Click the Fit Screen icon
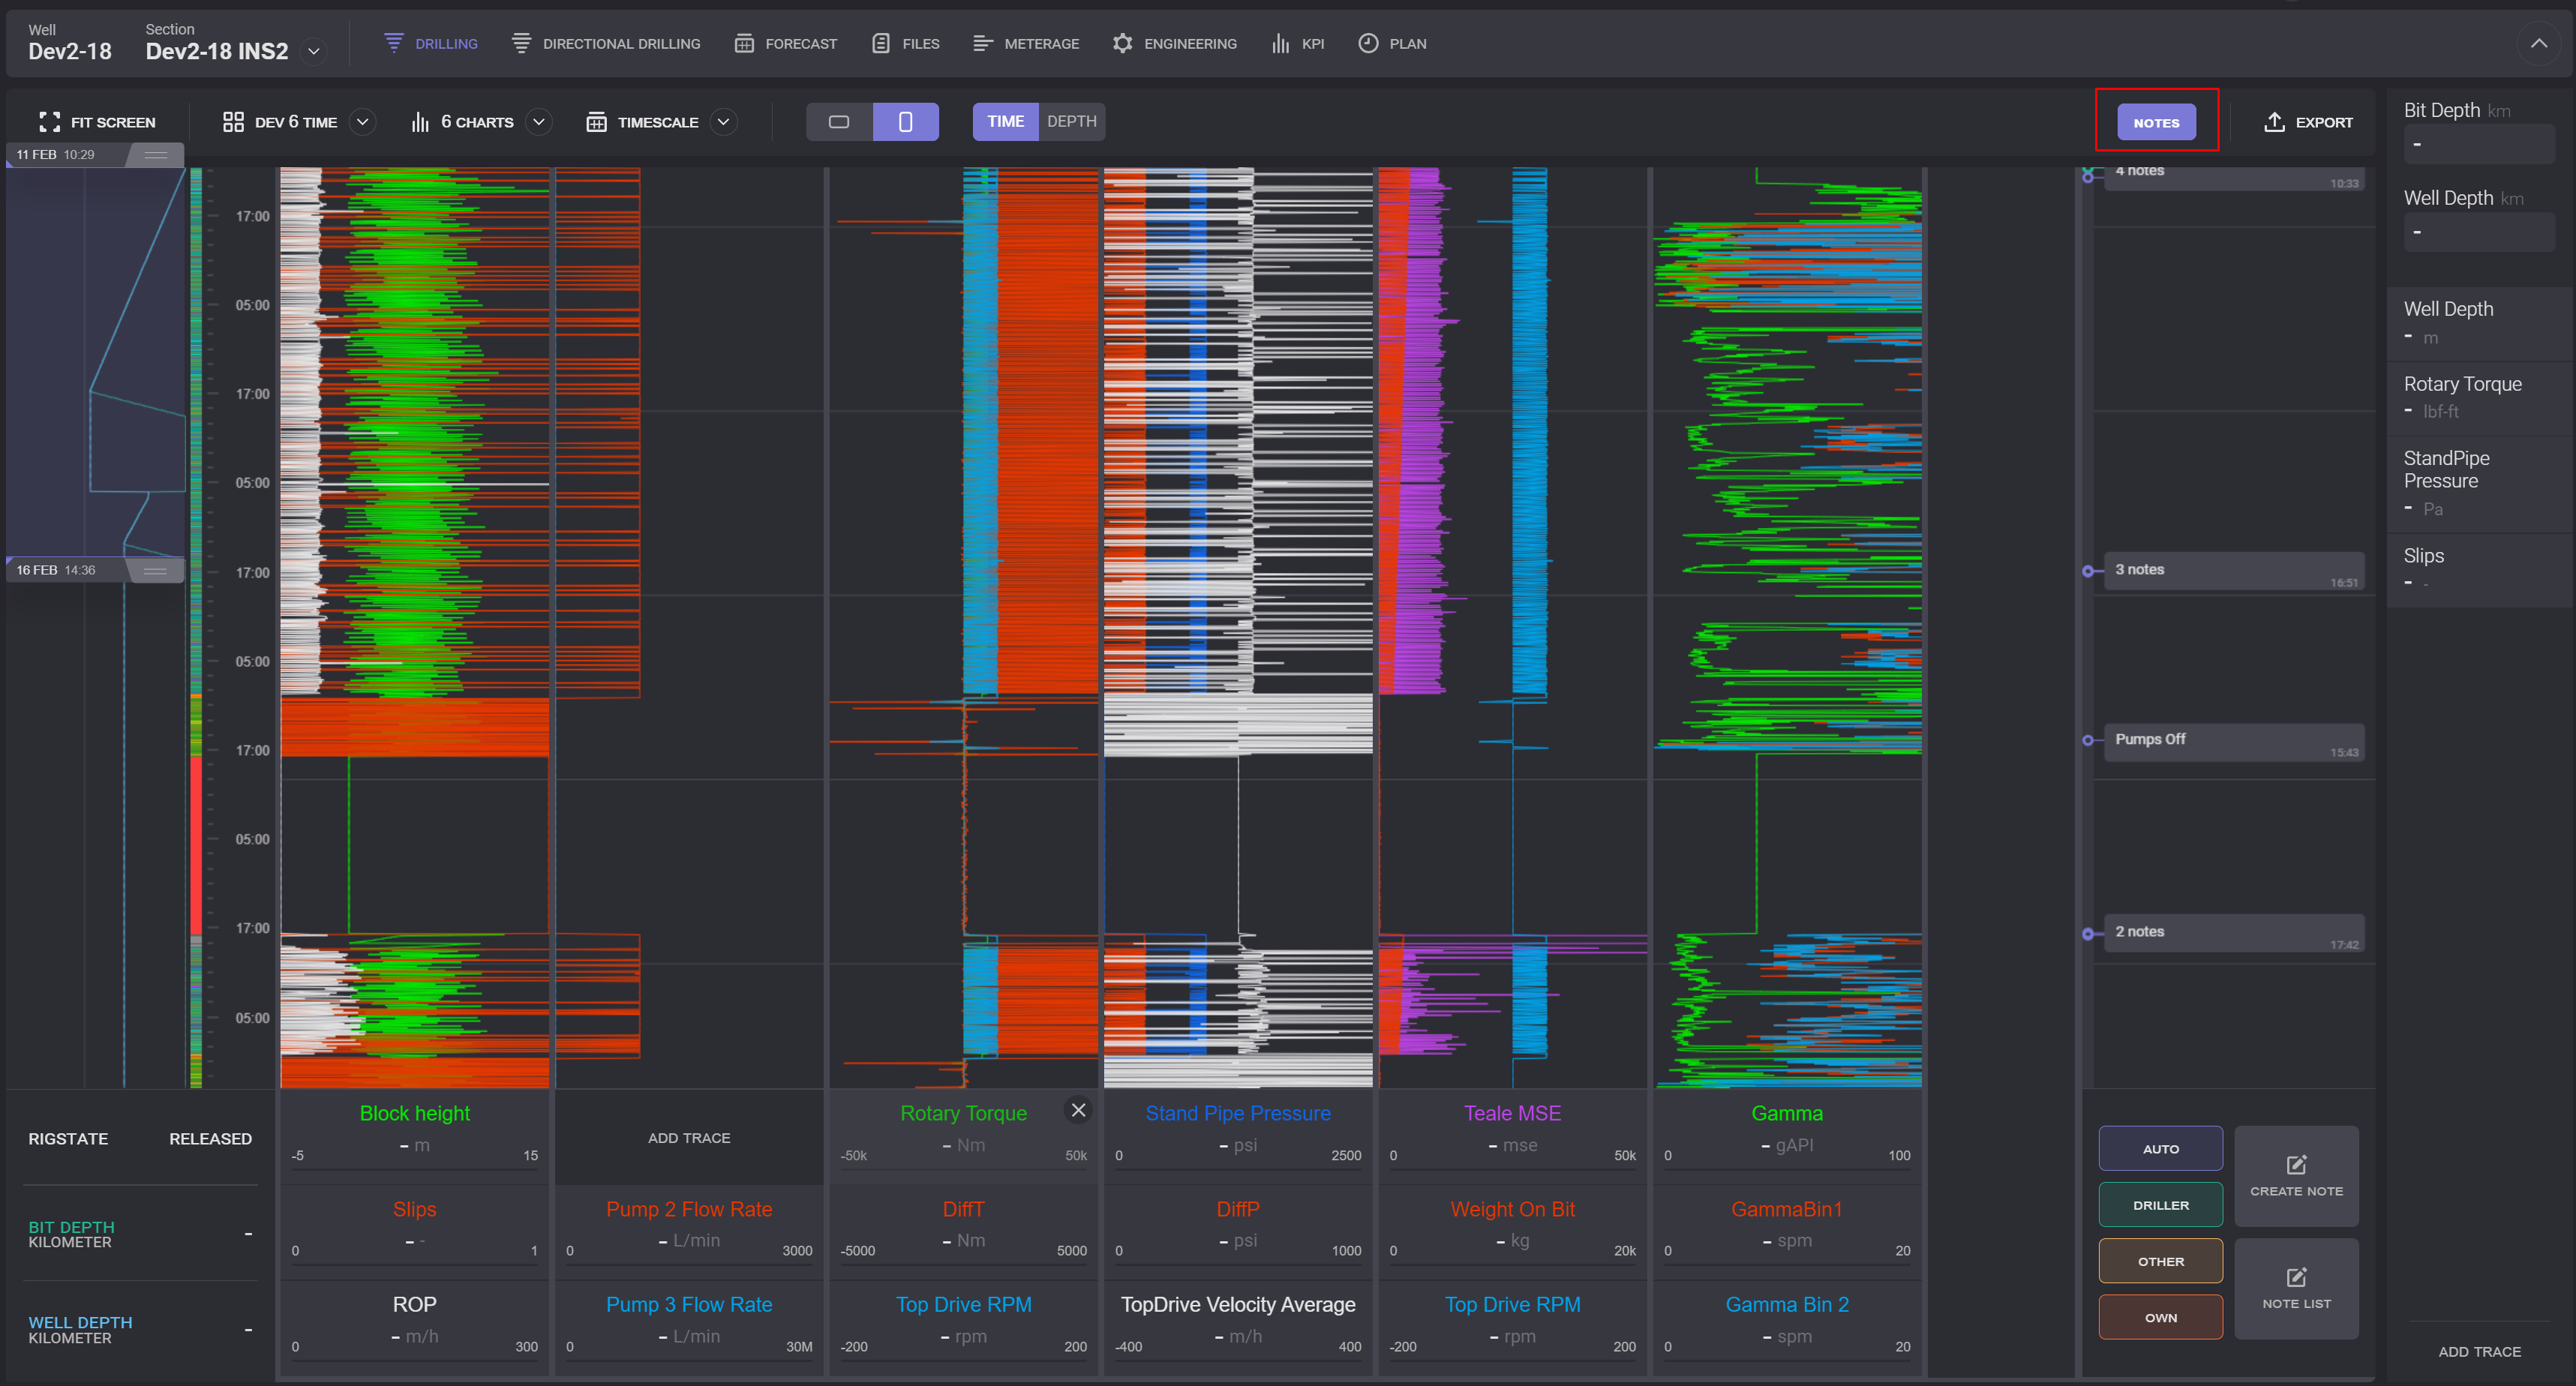The height and width of the screenshot is (1386, 2576). coord(49,122)
